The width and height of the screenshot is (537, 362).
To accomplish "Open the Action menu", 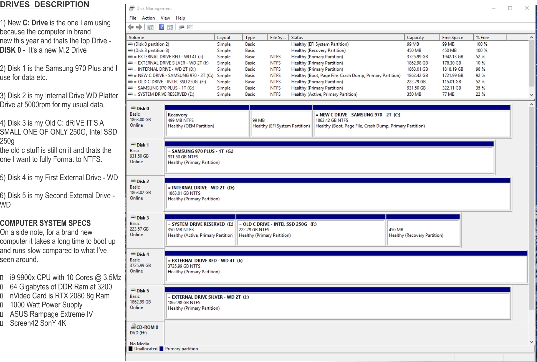I will (148, 18).
